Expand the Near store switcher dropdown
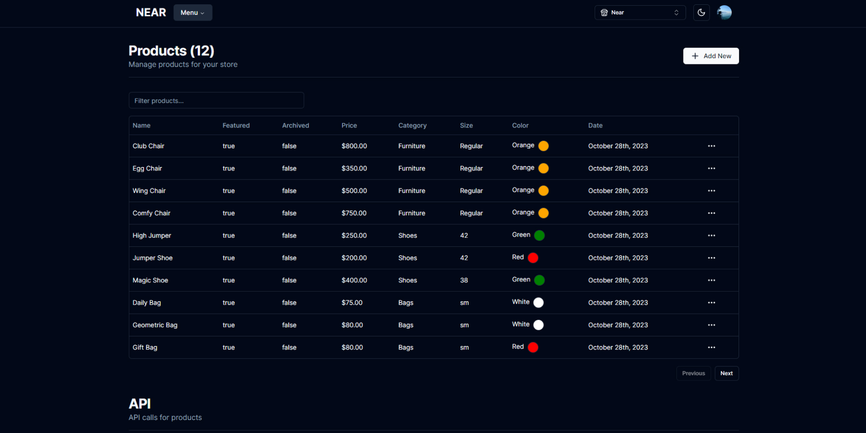 point(640,13)
